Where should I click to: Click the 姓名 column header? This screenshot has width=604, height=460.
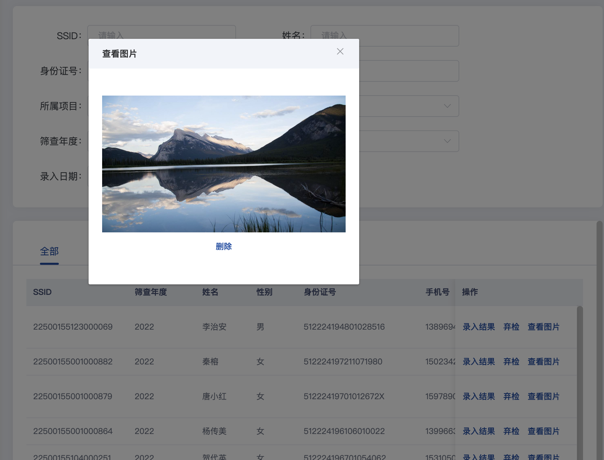[x=210, y=292]
